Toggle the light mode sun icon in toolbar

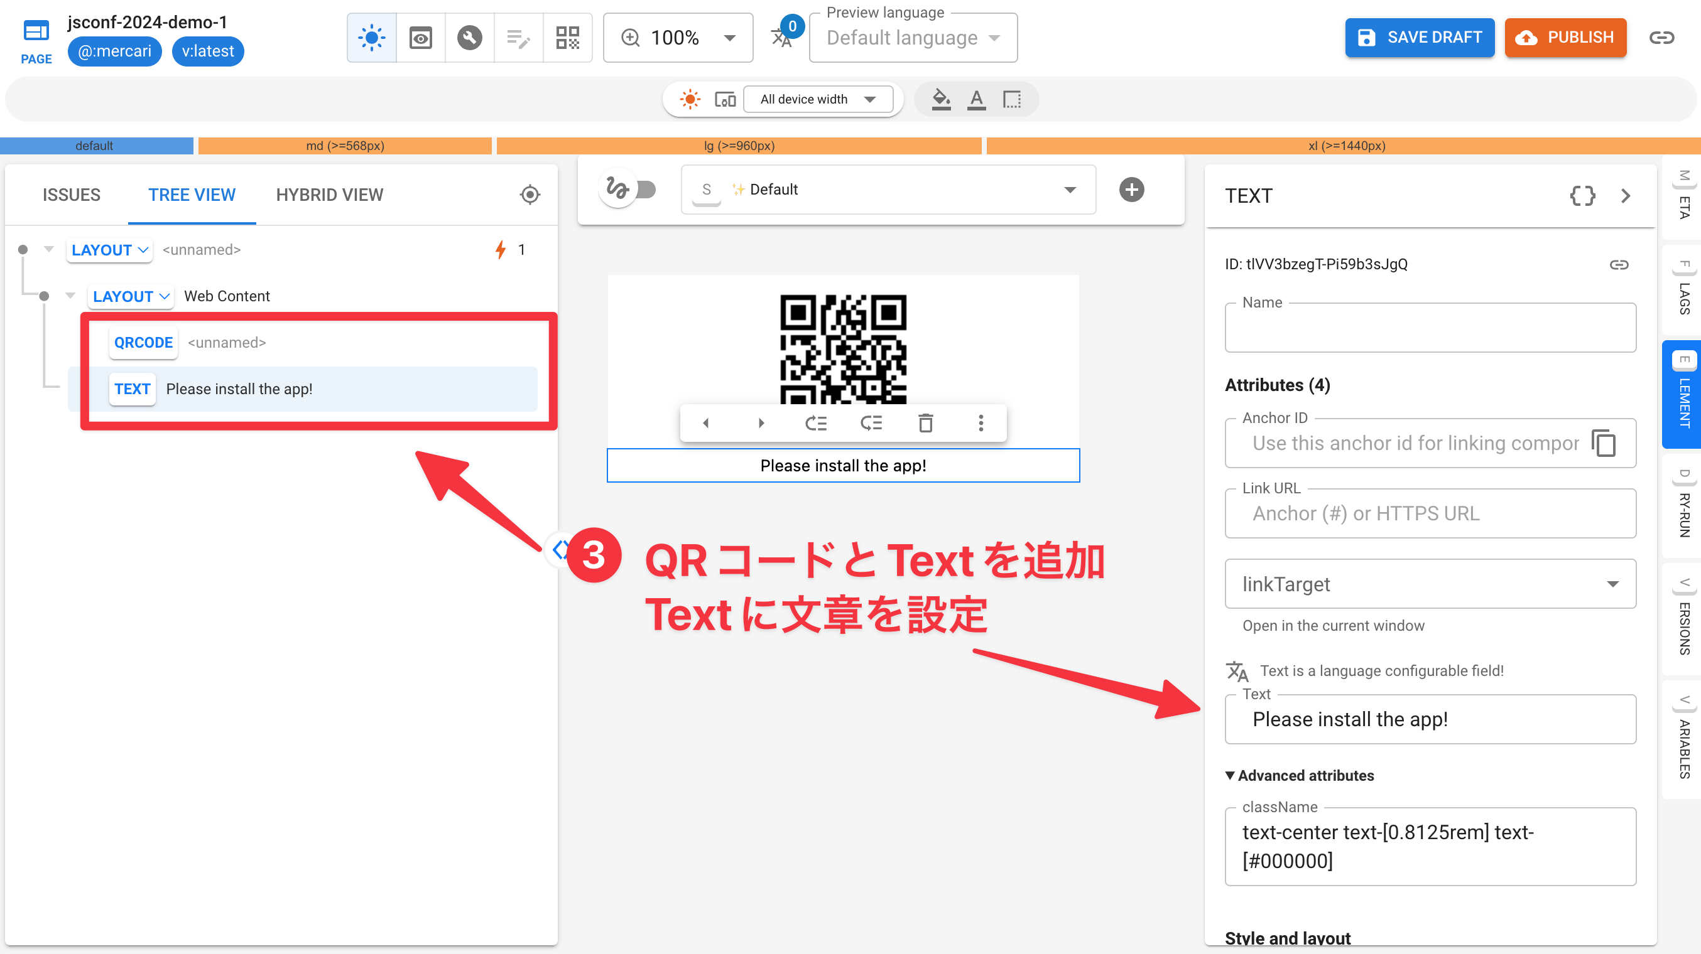tap(372, 38)
